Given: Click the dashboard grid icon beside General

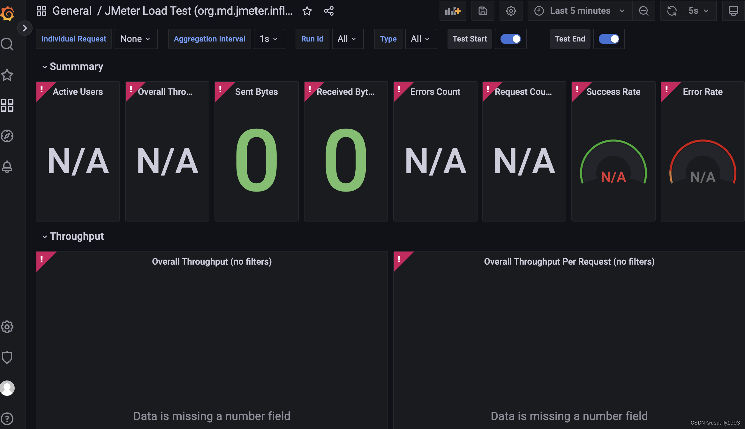Looking at the screenshot, I should (x=41, y=11).
